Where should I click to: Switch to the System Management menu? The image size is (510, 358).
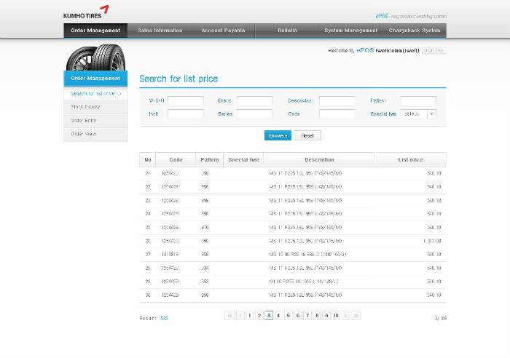[x=350, y=31]
